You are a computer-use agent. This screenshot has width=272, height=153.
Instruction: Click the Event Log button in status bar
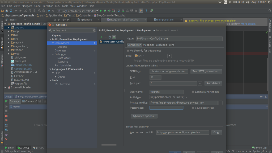(259, 148)
